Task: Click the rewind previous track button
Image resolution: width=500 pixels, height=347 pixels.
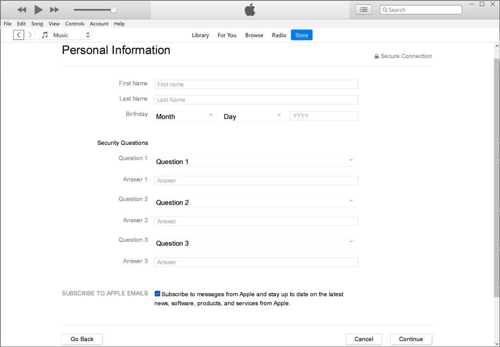Action: [21, 10]
